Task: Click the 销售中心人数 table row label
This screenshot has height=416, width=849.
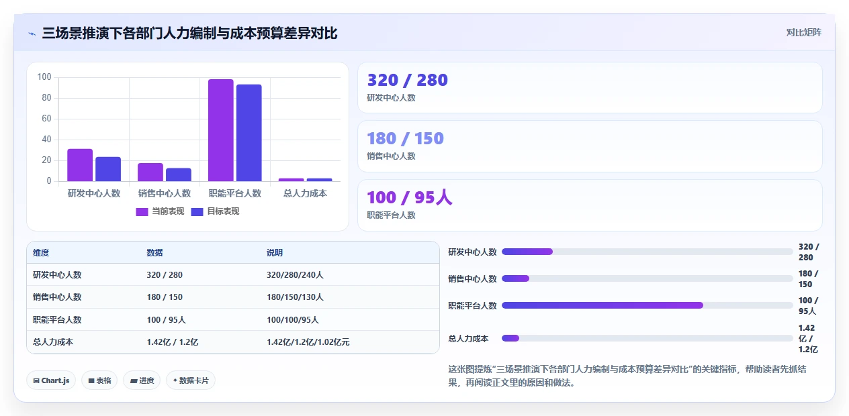Action: click(57, 297)
